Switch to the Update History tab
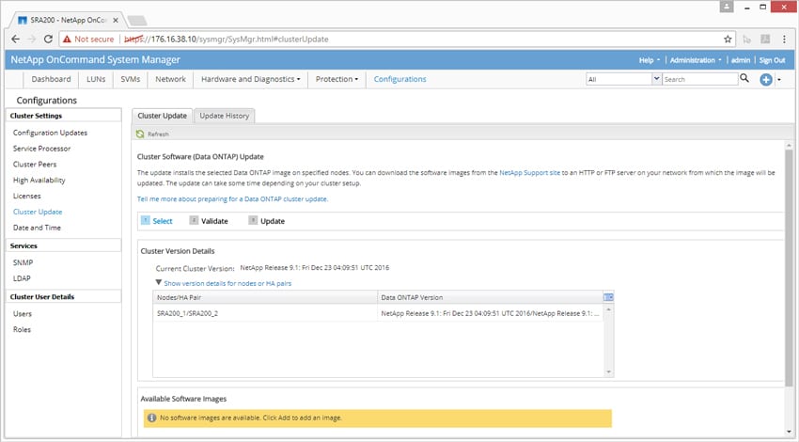The height and width of the screenshot is (442, 799). tap(225, 116)
